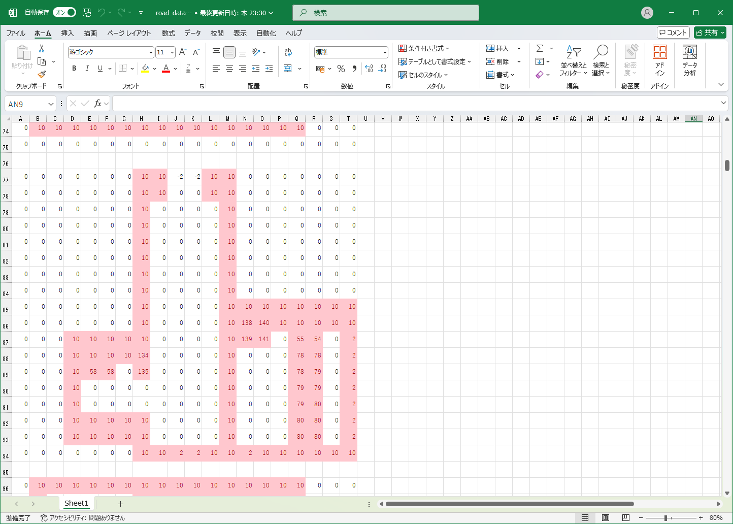Click the percent style icon
The image size is (733, 524).
point(341,69)
